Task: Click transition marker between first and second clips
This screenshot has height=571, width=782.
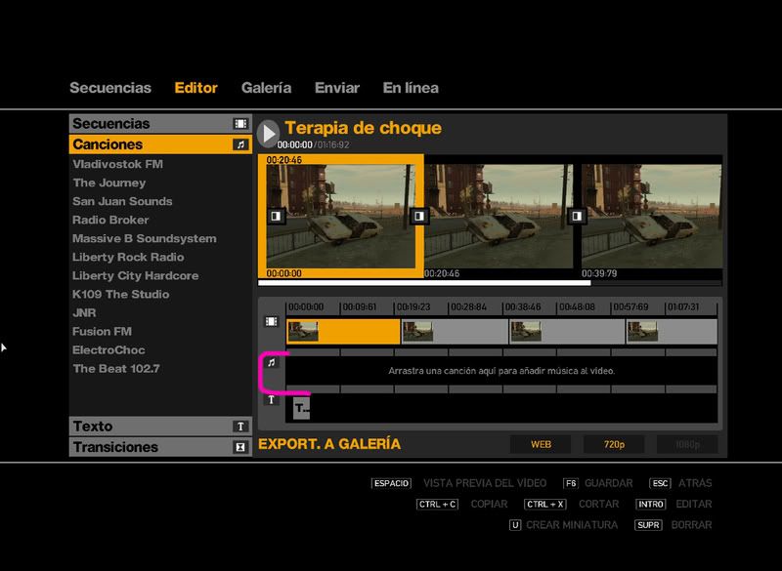Action: 419,216
